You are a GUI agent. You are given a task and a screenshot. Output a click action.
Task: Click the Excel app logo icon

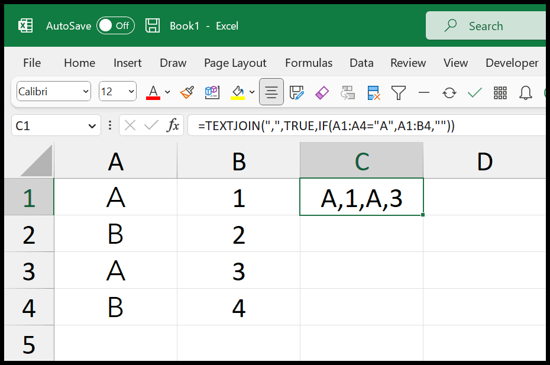click(25, 25)
